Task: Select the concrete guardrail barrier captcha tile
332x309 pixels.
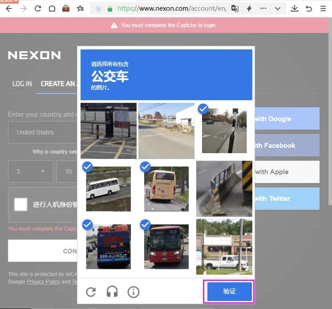Action: pos(224,189)
